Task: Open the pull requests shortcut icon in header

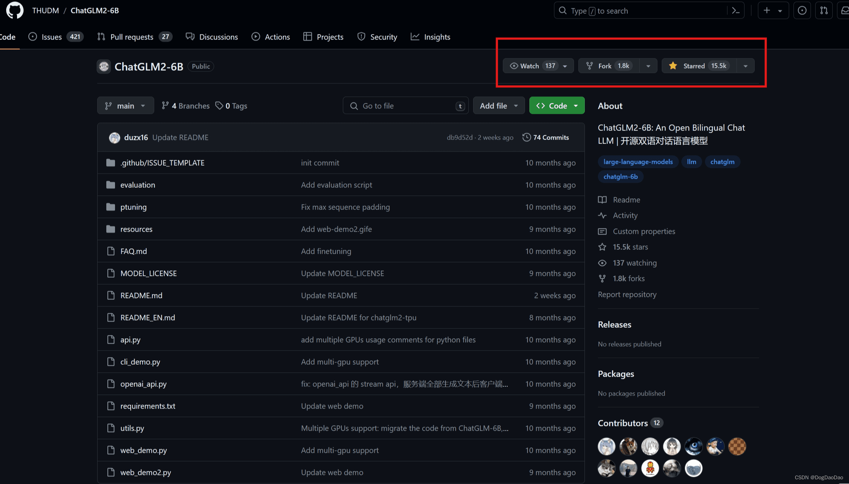Action: 824,11
